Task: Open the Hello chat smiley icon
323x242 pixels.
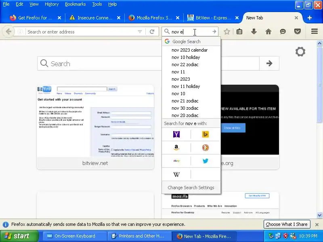Action: tap(283, 31)
